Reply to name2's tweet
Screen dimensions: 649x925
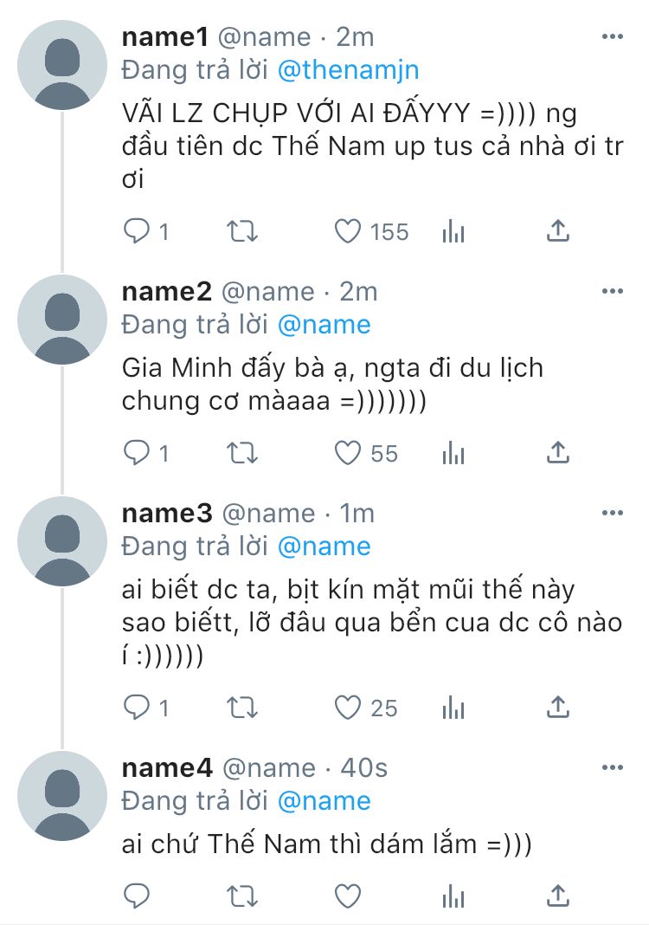137,453
